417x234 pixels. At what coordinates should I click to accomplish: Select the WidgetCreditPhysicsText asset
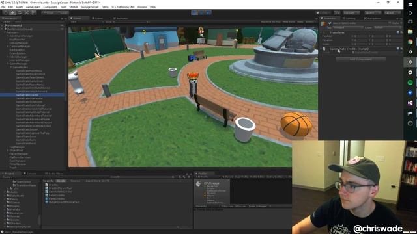point(64,202)
